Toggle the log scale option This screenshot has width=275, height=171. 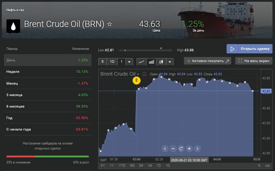point(267,166)
